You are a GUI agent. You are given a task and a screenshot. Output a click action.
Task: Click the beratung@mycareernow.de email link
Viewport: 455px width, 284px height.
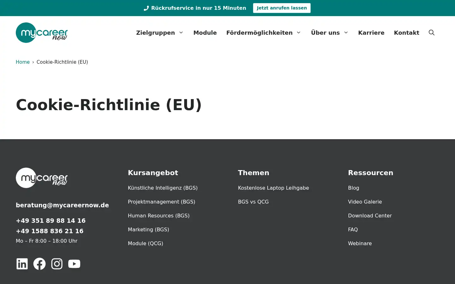[62, 205]
